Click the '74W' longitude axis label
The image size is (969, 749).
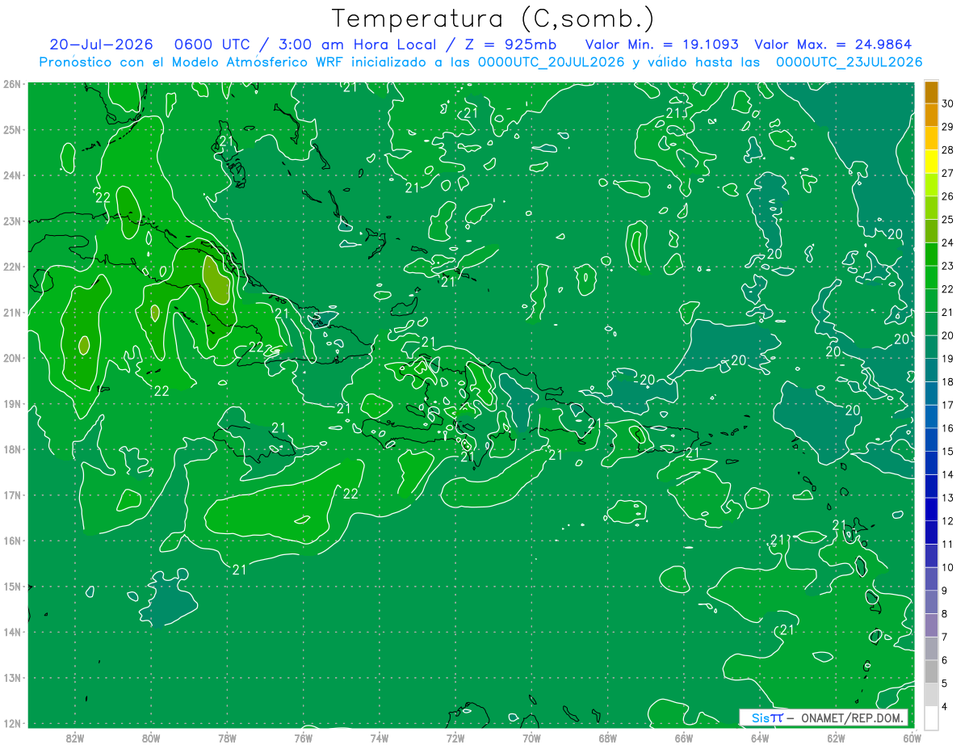(379, 738)
